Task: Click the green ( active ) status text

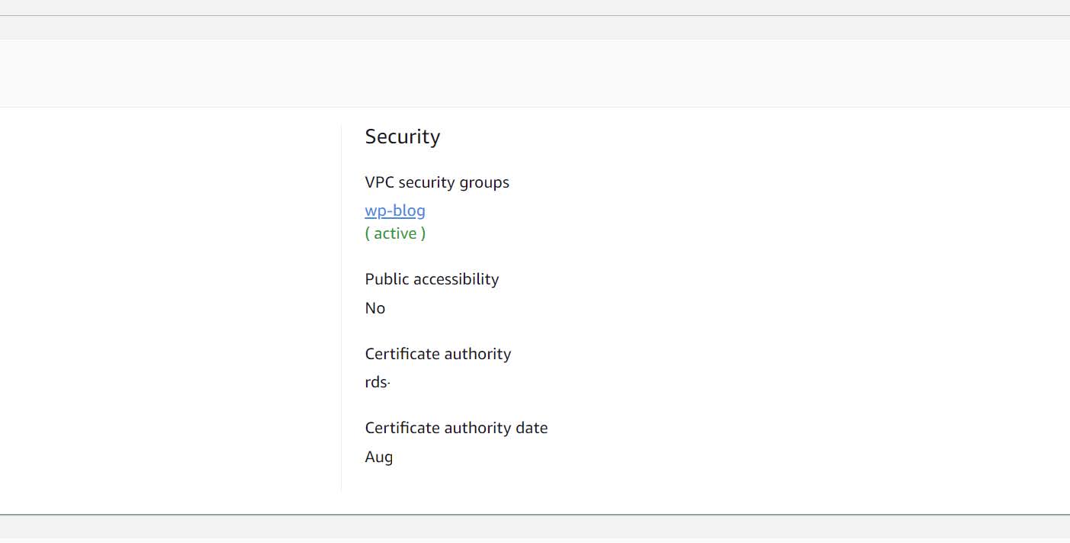Action: point(395,233)
